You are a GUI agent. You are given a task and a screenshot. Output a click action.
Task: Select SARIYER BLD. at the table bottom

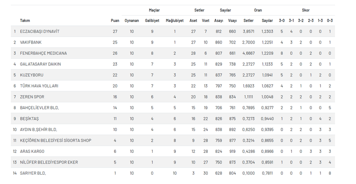point(33,173)
